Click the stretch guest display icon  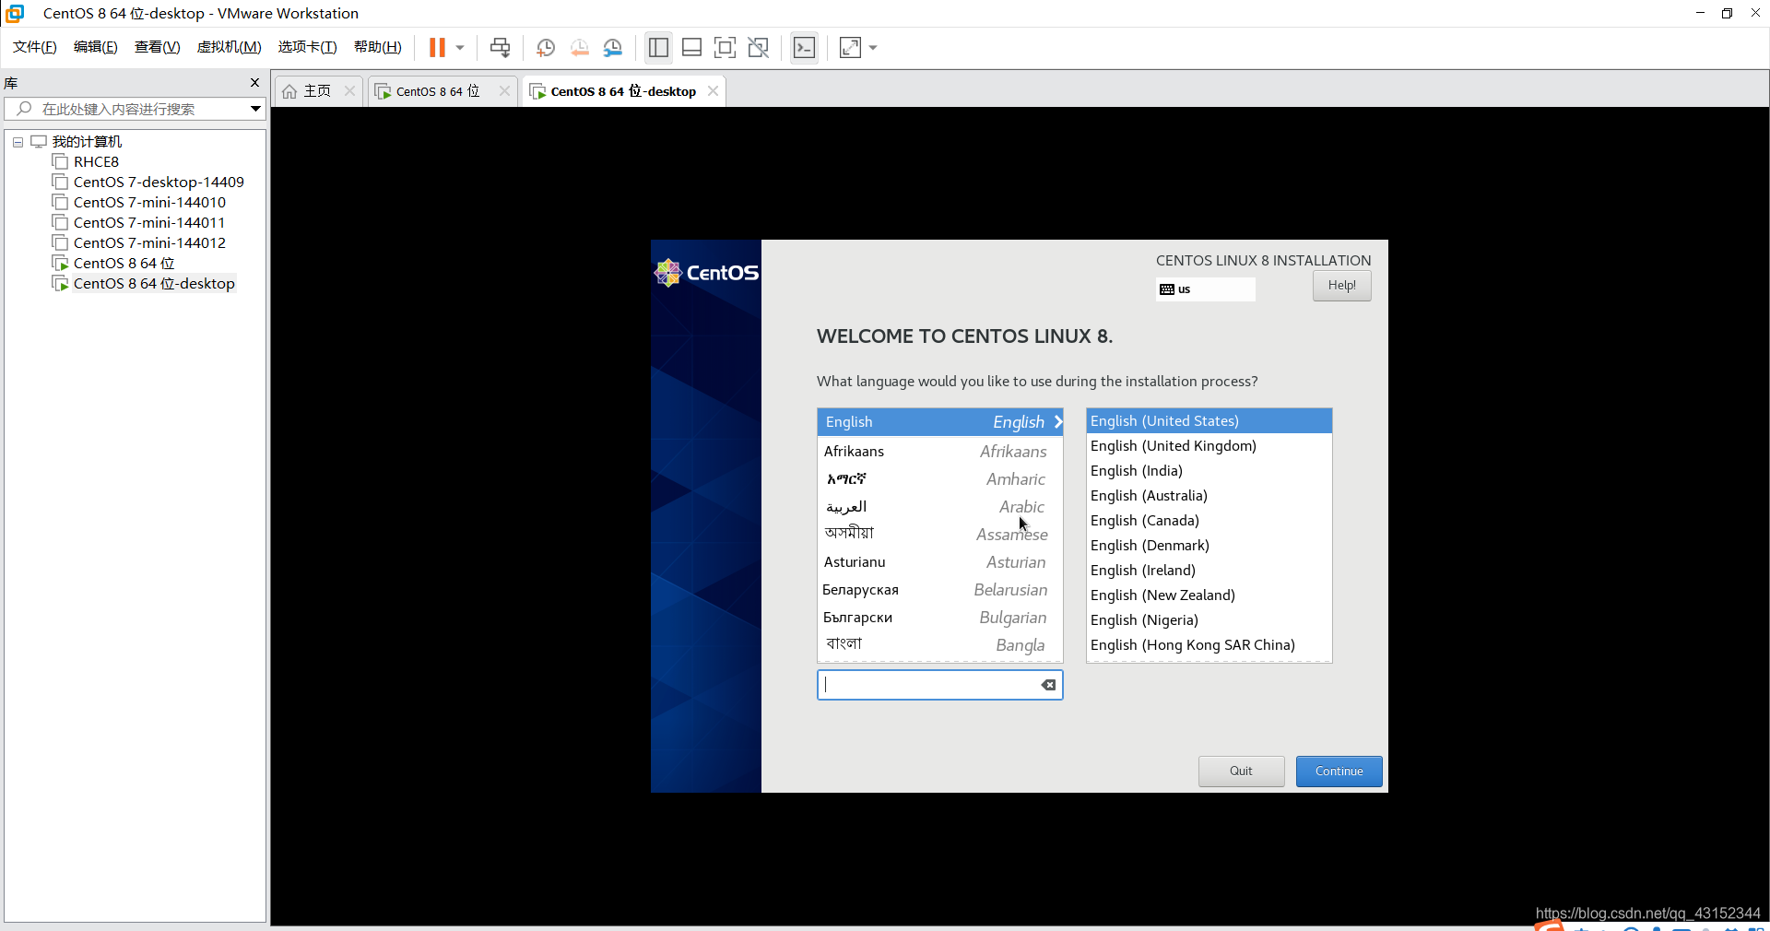click(x=850, y=47)
